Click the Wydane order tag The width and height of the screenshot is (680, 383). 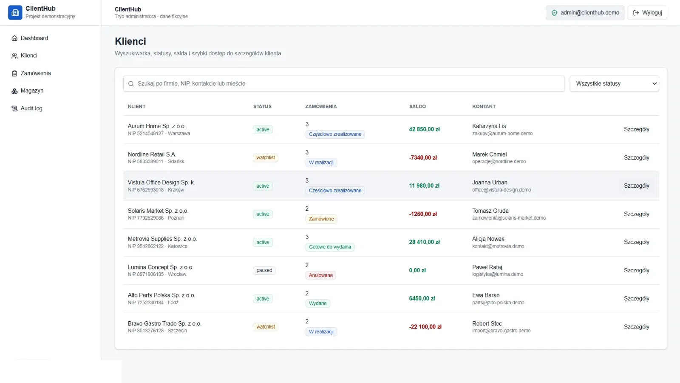click(x=317, y=303)
